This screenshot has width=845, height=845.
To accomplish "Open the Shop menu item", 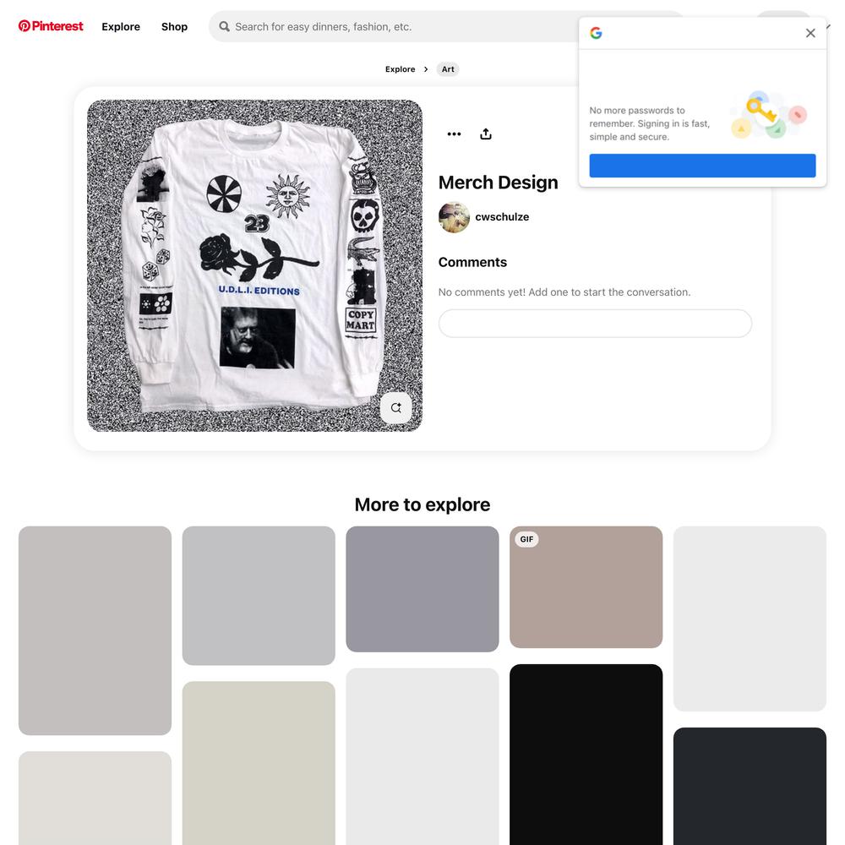I will tap(174, 26).
